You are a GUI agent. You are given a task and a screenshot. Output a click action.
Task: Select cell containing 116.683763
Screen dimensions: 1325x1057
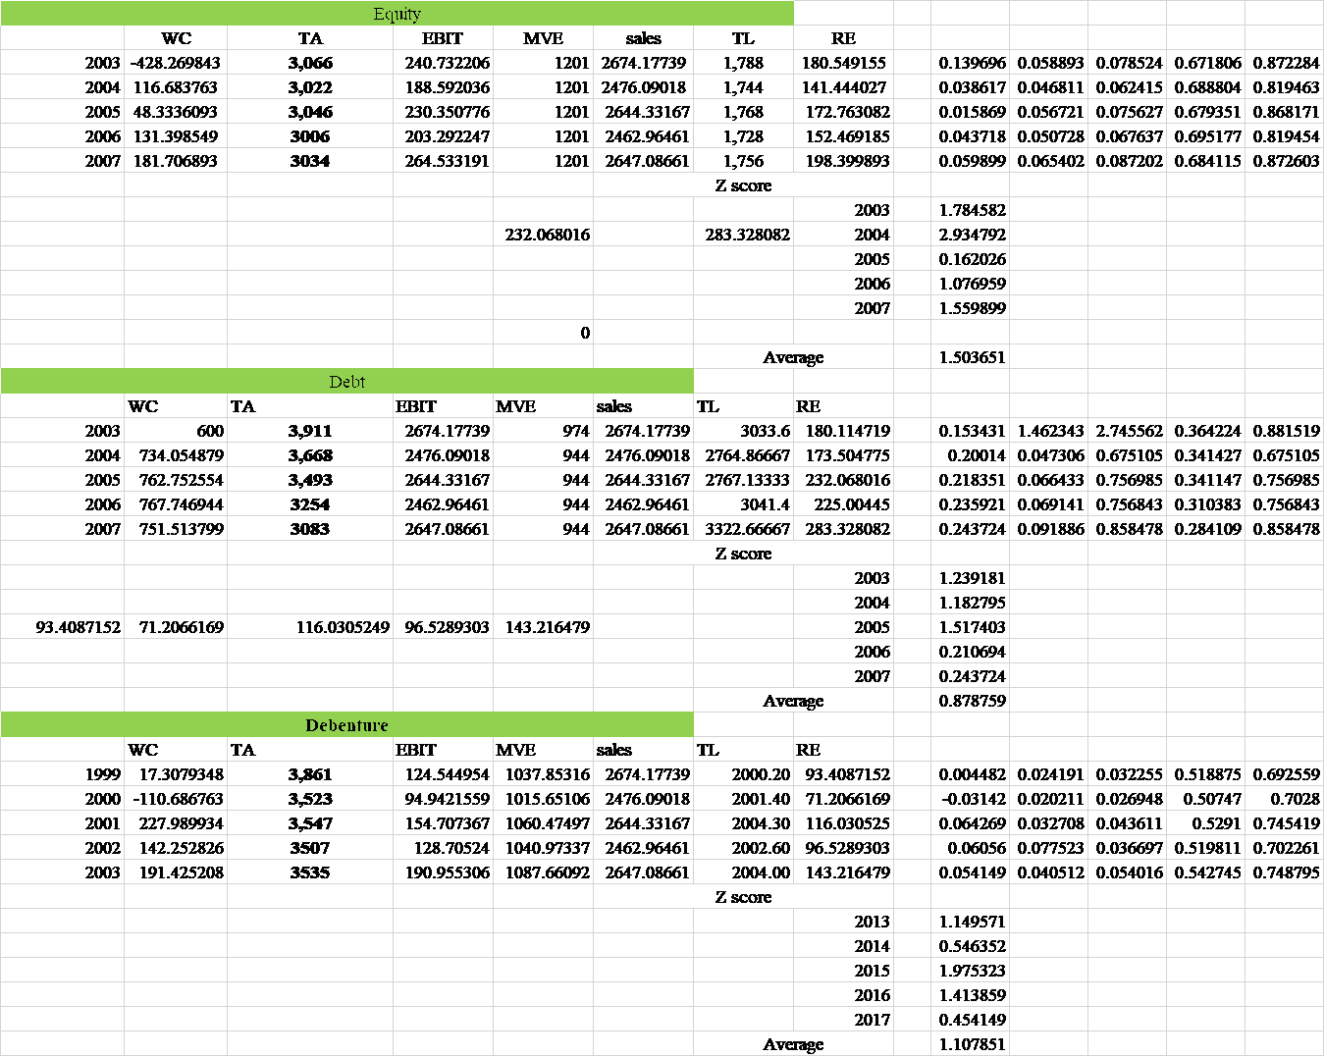176,87
